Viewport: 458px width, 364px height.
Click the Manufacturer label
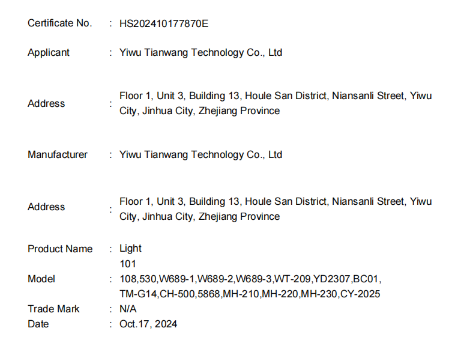tap(58, 155)
